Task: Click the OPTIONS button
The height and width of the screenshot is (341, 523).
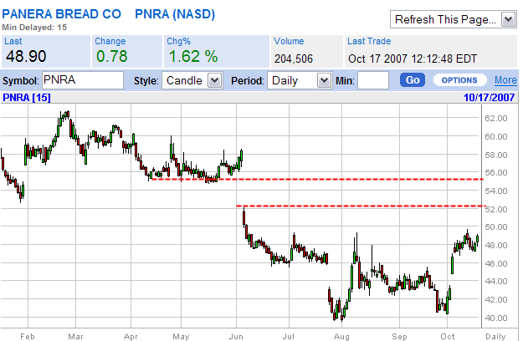Action: click(459, 80)
